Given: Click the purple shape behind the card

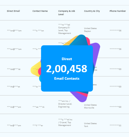Looking at the screenshot, I should (96, 54).
